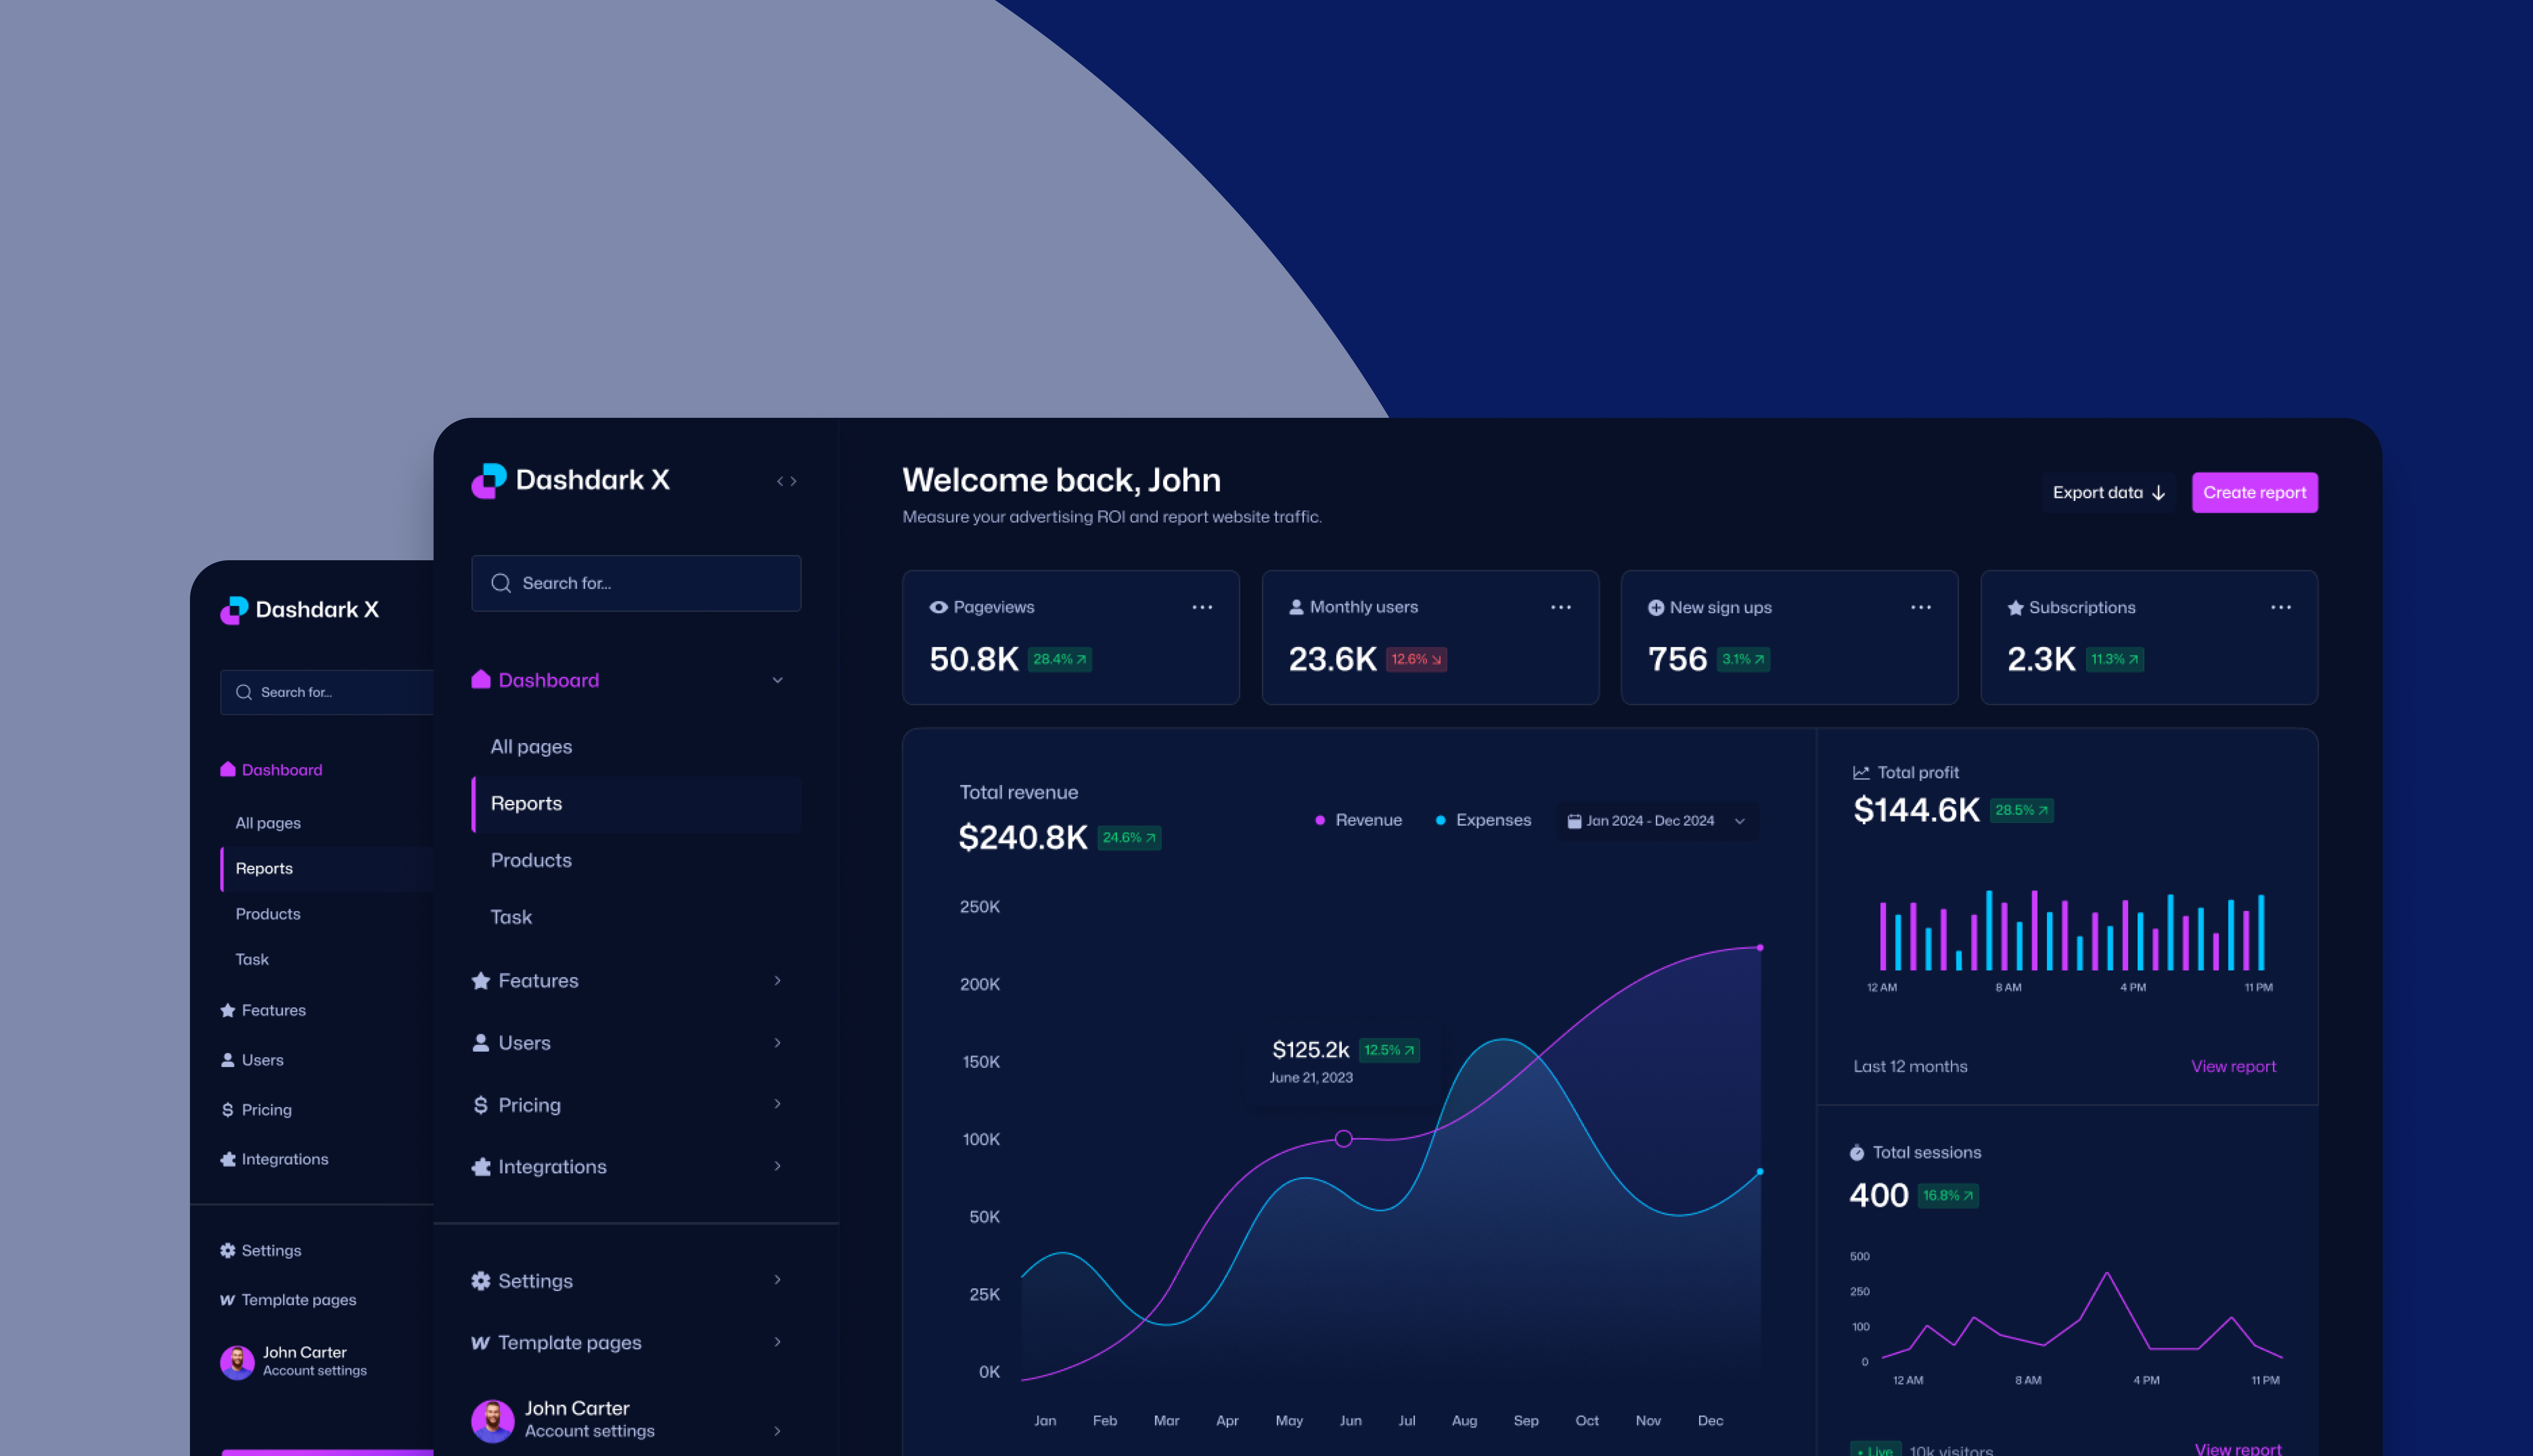
Task: Click Dashdark X logo in back window
Action: (x=300, y=610)
